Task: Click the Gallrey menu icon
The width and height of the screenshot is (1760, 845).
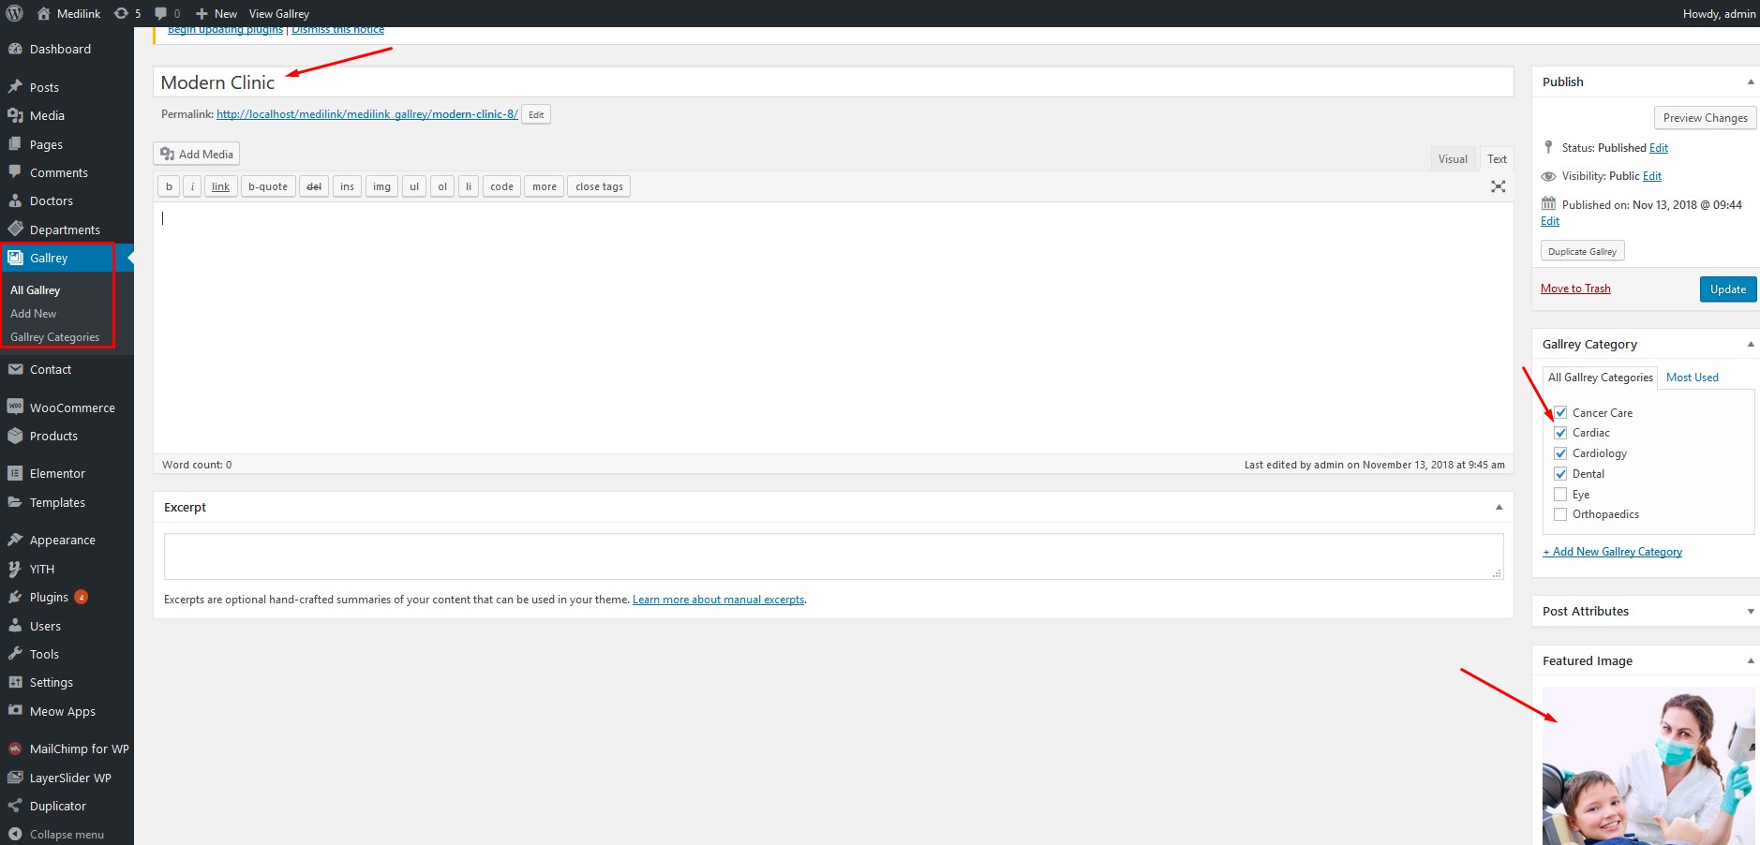Action: click(15, 258)
